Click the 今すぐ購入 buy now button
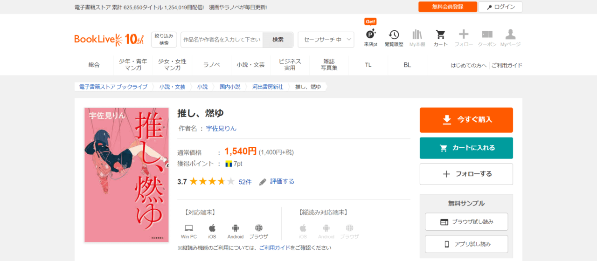 click(x=466, y=120)
